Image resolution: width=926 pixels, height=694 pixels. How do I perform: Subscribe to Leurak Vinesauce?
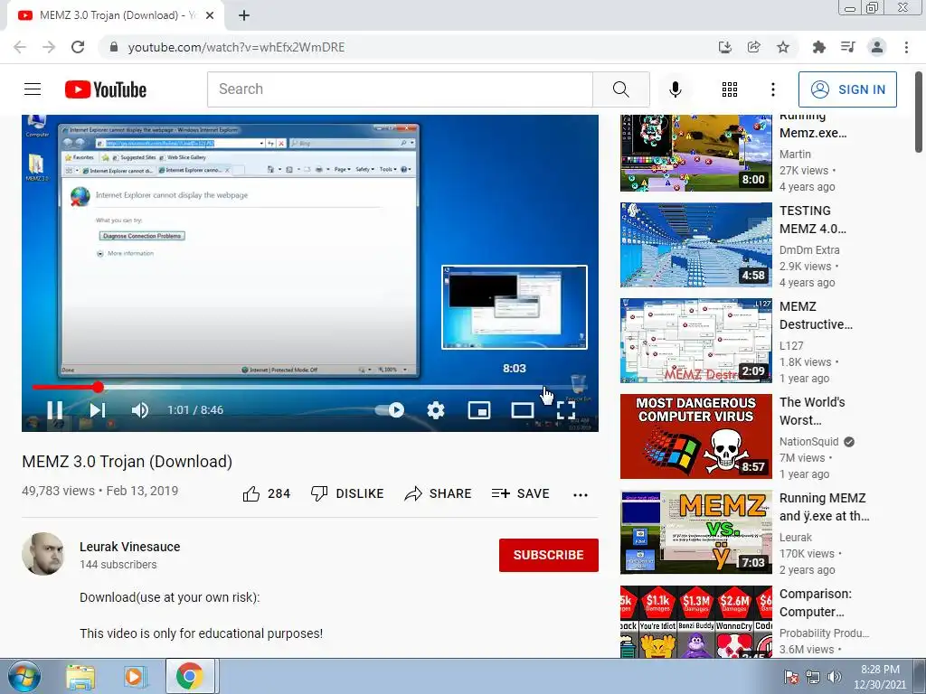coord(549,555)
